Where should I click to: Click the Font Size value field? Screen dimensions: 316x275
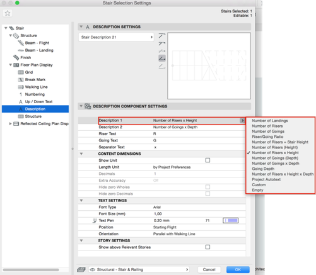199,214
